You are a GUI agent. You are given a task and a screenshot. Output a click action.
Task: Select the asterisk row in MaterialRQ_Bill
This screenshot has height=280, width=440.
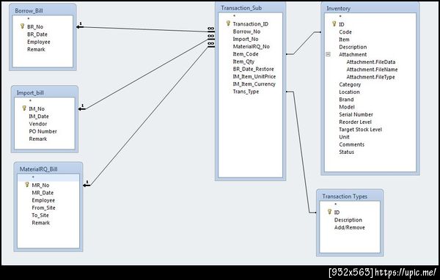tap(48, 177)
